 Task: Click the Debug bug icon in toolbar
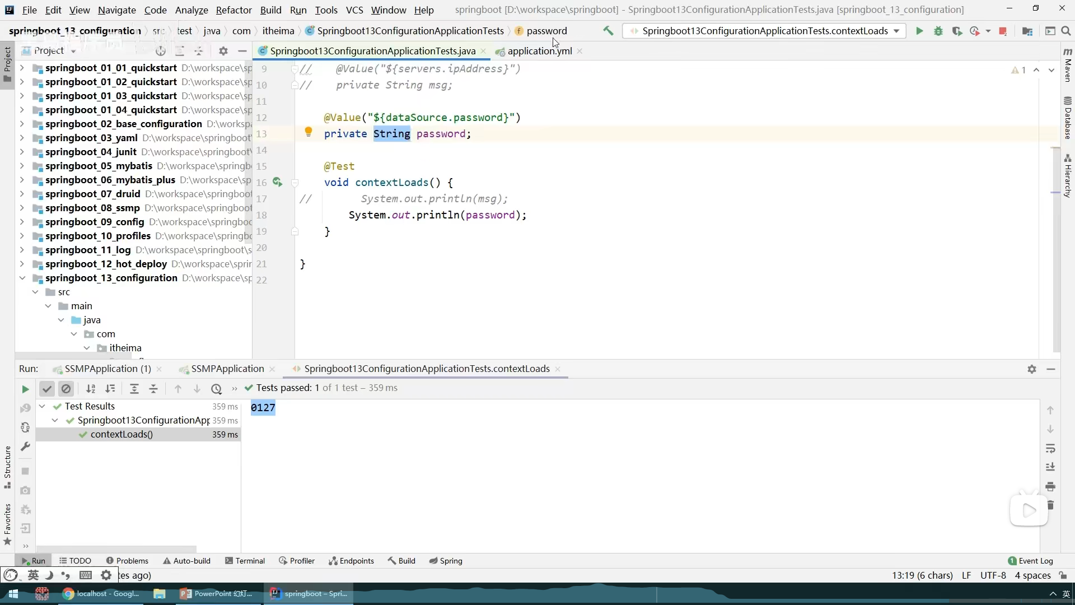click(938, 31)
